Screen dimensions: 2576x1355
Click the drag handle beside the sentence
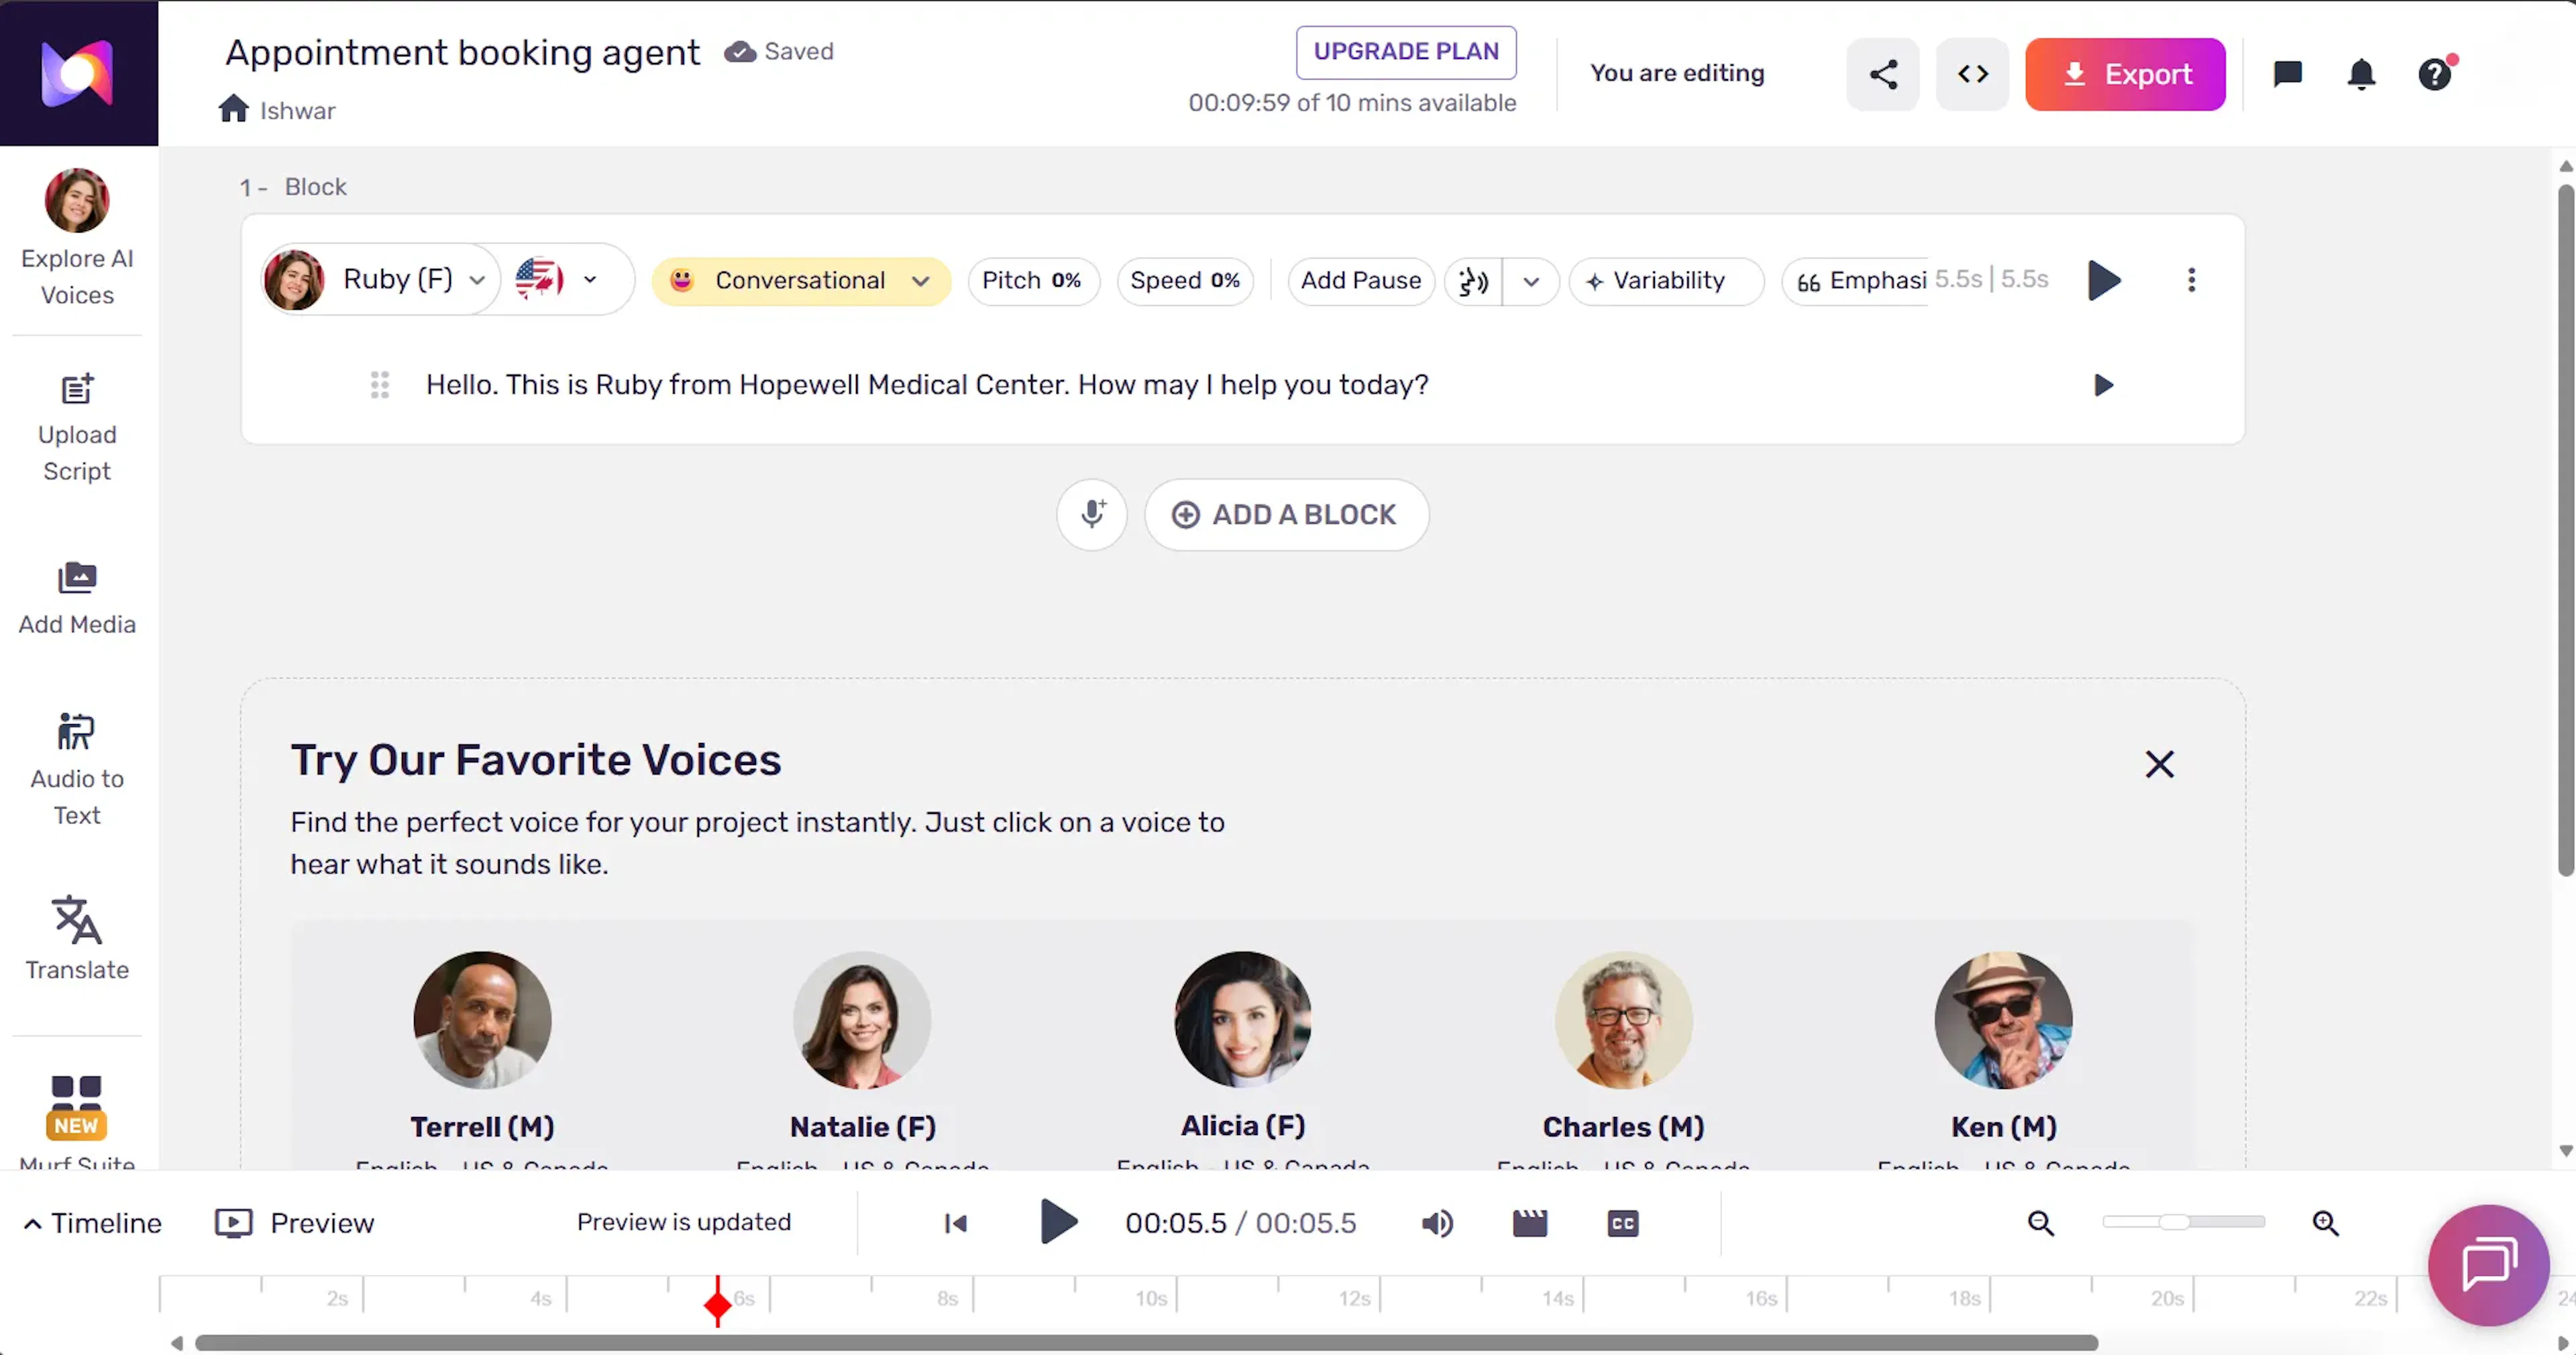(x=380, y=385)
